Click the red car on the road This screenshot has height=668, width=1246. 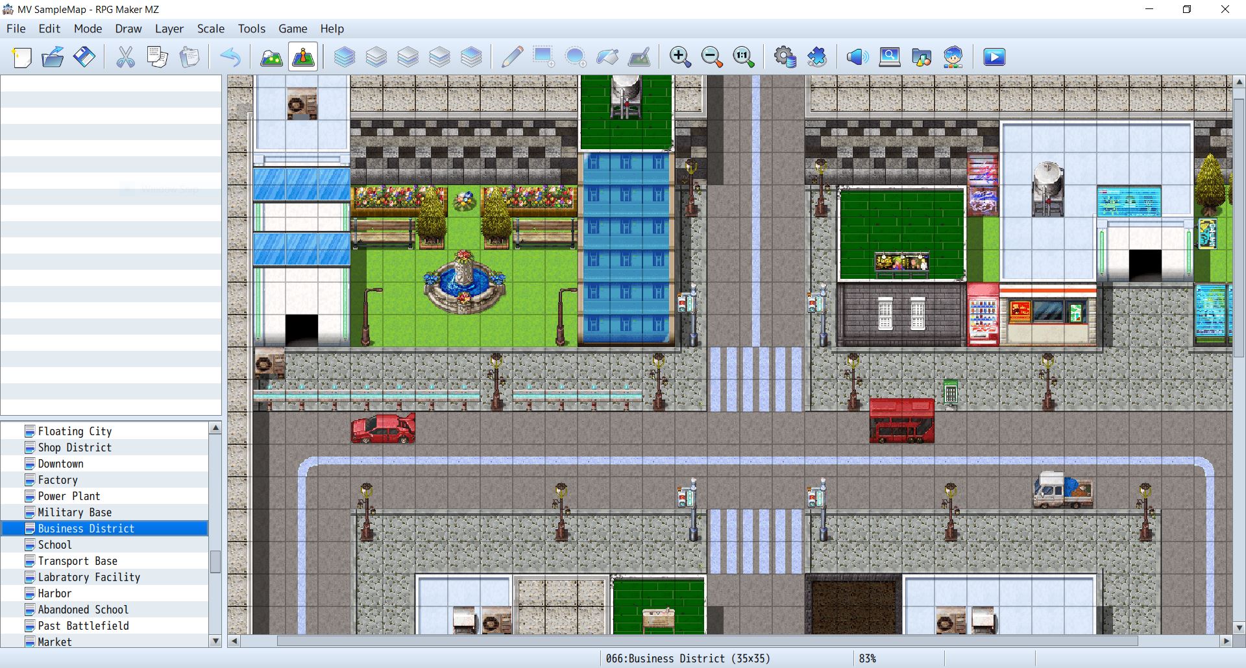[x=383, y=429]
